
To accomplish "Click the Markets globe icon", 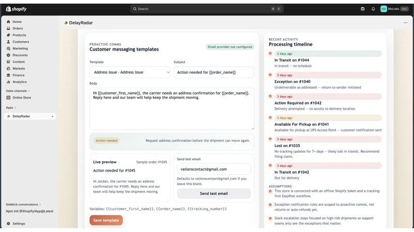I will (8, 69).
